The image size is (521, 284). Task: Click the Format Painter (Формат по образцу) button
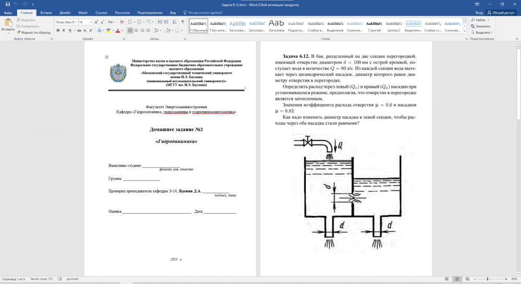[35, 32]
